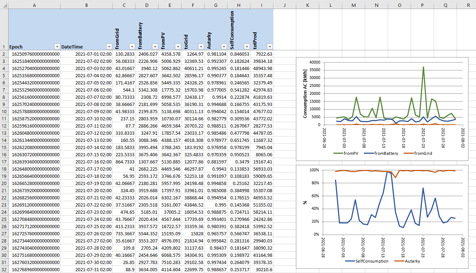Open the Autarky column filter arrow
The height and width of the screenshot is (273, 476).
tap(223, 47)
